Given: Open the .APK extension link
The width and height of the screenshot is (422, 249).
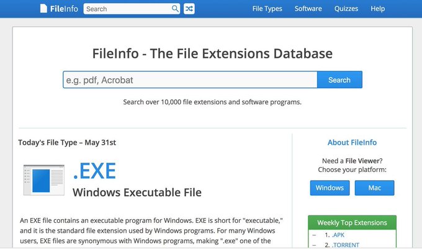Looking at the screenshot, I should pyautogui.click(x=338, y=235).
